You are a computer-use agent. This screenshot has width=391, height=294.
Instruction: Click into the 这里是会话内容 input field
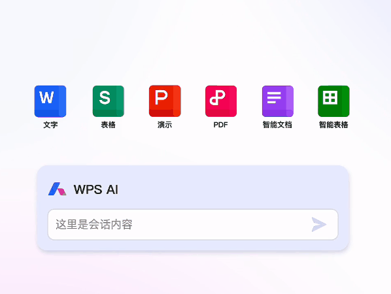193,225
